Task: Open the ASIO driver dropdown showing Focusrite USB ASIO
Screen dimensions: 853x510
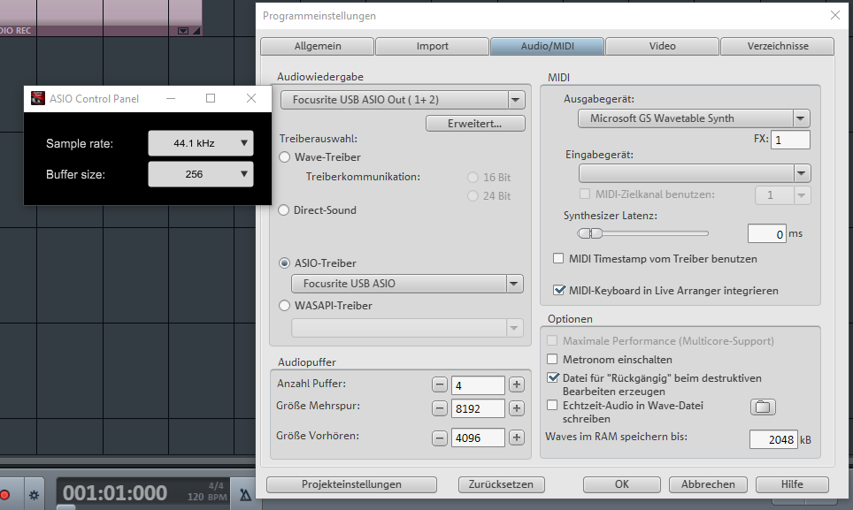Action: [407, 284]
